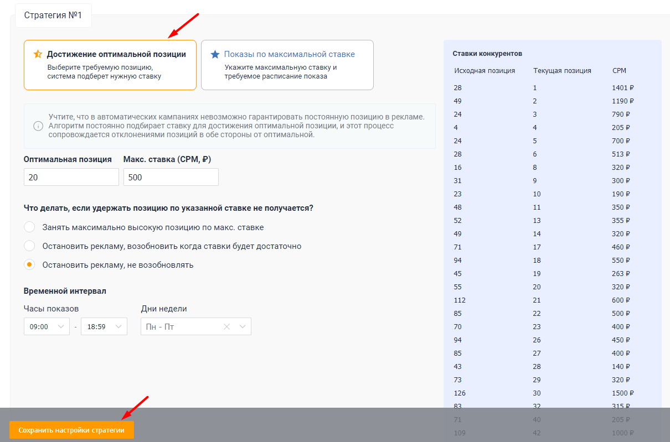Choose 'Показы по максимальной ставке' strategy card
This screenshot has height=442, width=670.
point(287,65)
